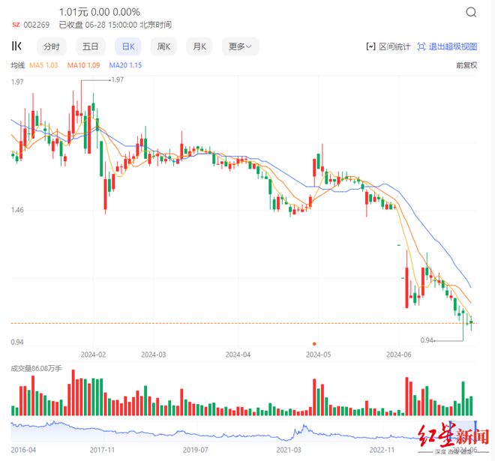Screen dimensions: 495x461
Task: Click the 2024-03 date axis label
Action: click(154, 355)
